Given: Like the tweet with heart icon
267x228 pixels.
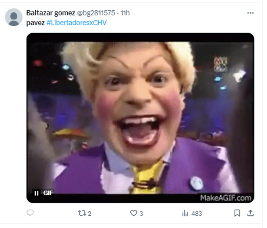Looking at the screenshot, I should pyautogui.click(x=133, y=213).
